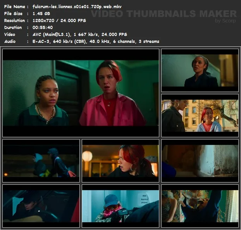This screenshot has width=241, height=230.
Task: Click the 'Audio' label
Action: tap(10, 41)
